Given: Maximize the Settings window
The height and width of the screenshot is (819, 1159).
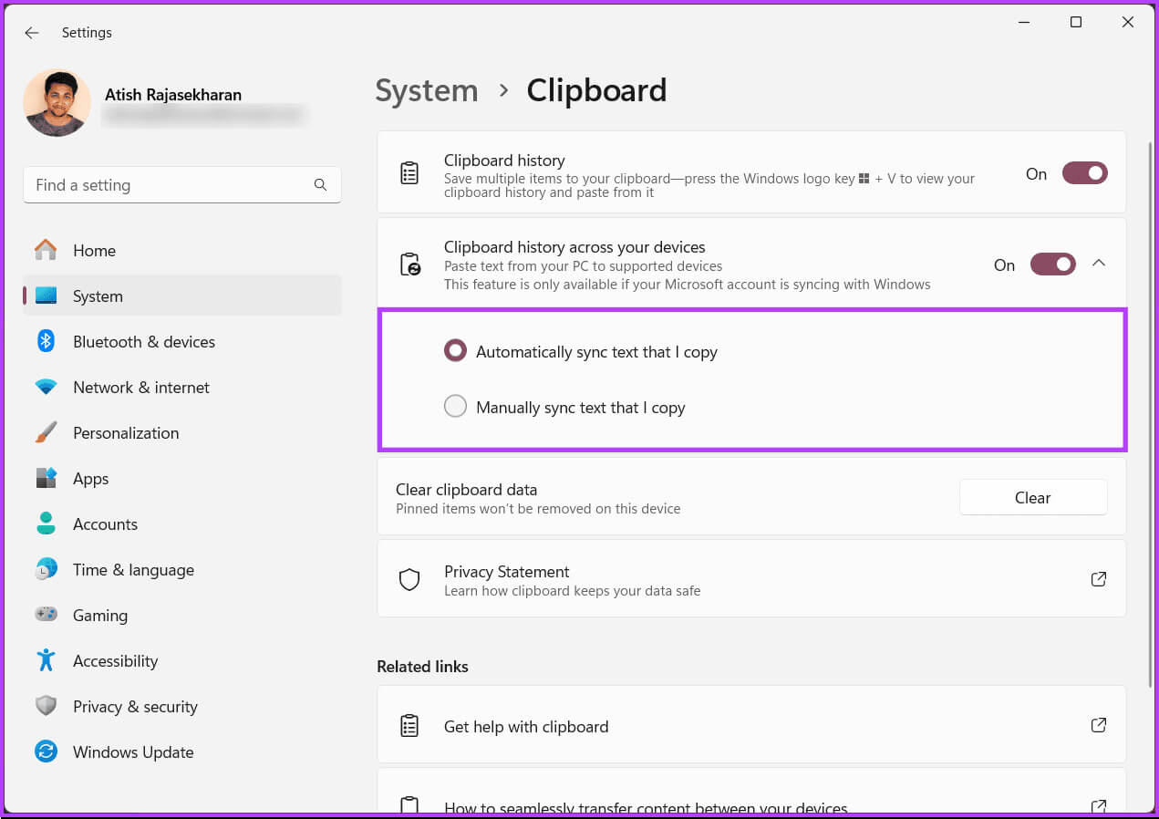Looking at the screenshot, I should point(1076,23).
